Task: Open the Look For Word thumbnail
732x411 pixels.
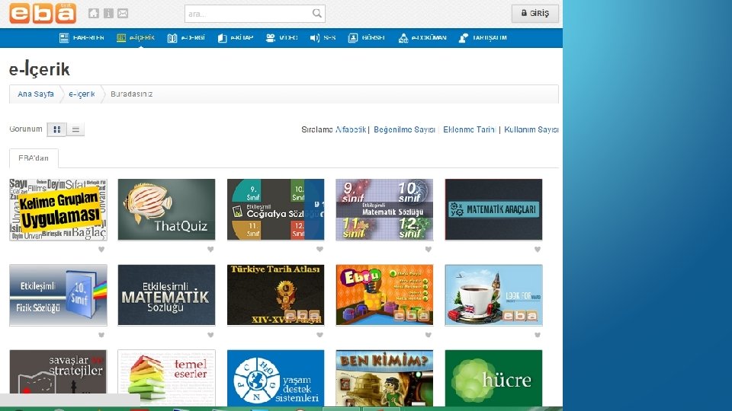Action: point(493,295)
